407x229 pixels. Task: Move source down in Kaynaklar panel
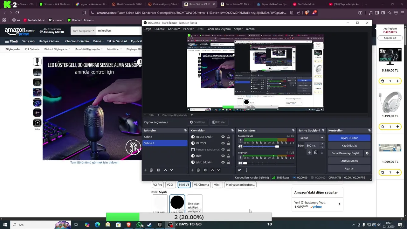[x=218, y=170]
